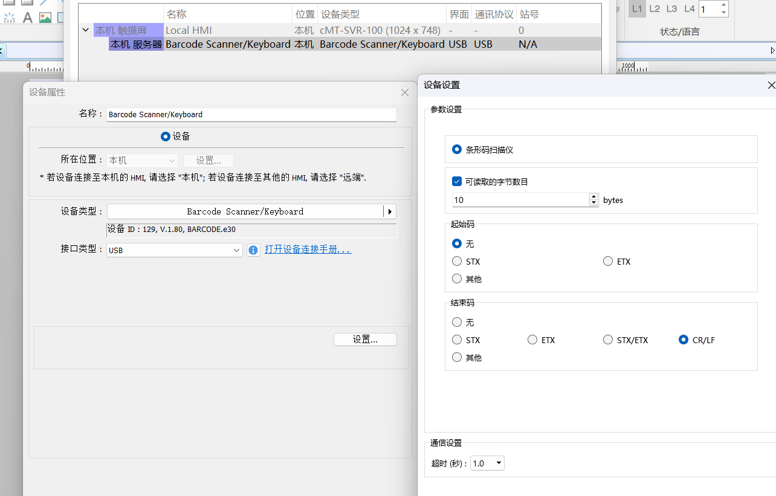Image resolution: width=776 pixels, height=496 pixels.
Task: Click the 通讯协议 column header
Action: coord(494,14)
